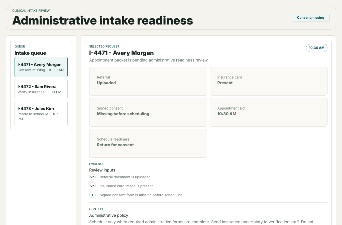Open I-4472 Sam Rivera queue item
The image size is (342, 225).
coord(41,89)
